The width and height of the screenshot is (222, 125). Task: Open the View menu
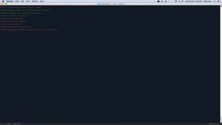28,1
